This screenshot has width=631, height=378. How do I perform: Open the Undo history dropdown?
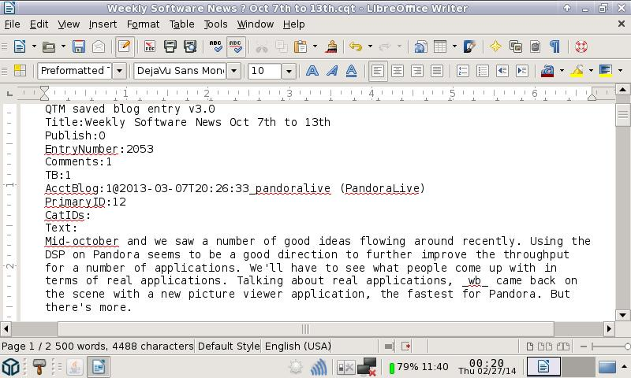tap(370, 46)
